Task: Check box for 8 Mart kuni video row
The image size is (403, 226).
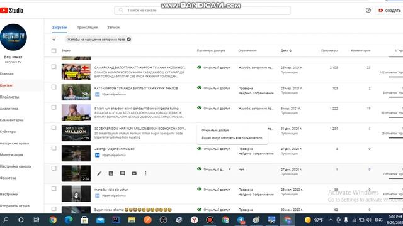Action: [x=54, y=107]
